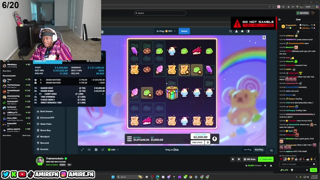
Task: Open live support headset icon
Action: (x=271, y=150)
